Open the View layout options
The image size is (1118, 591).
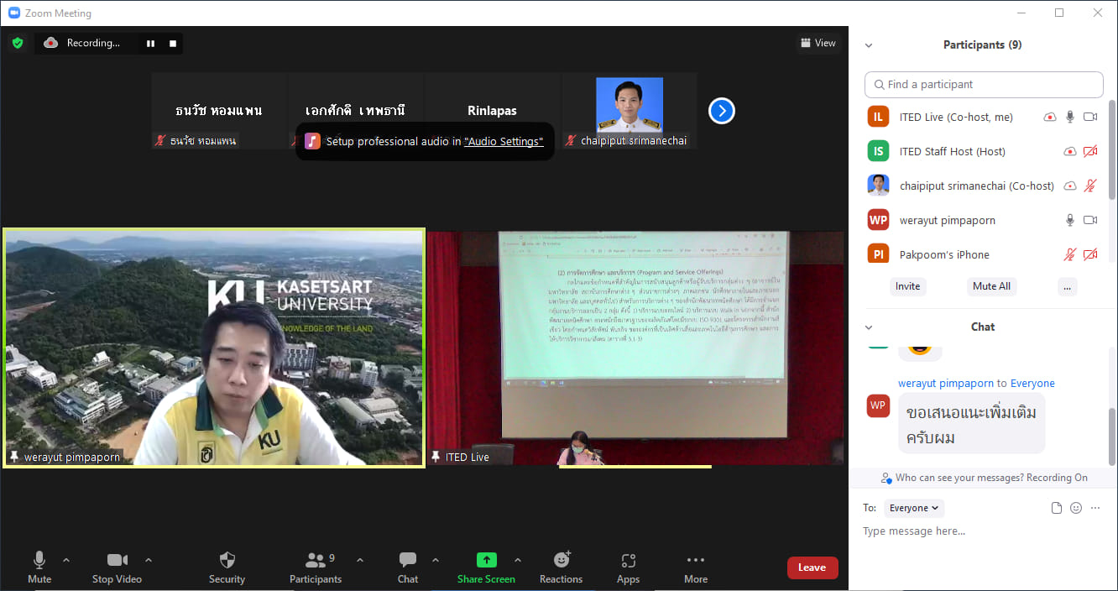[x=818, y=43]
